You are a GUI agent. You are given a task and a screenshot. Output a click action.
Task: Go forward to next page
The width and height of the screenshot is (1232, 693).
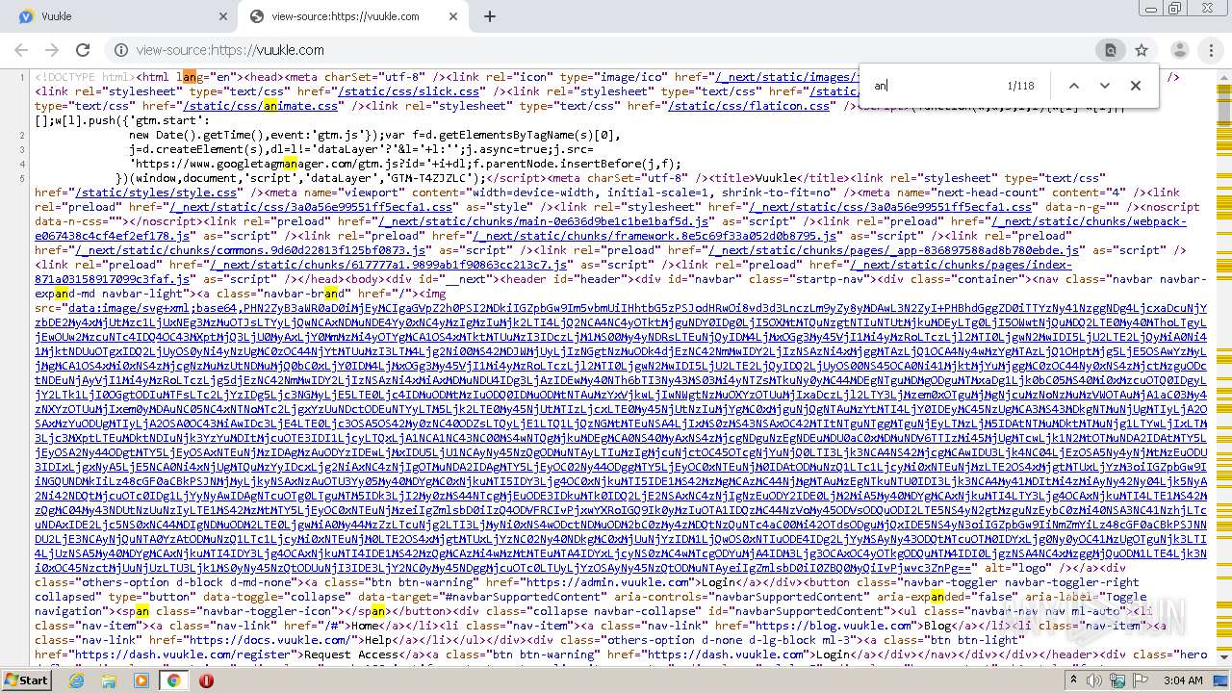point(52,50)
